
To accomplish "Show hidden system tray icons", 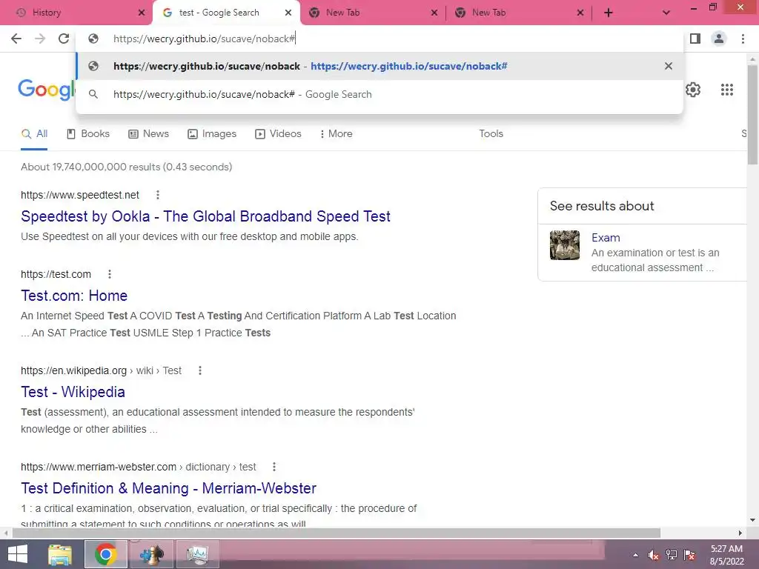I will pyautogui.click(x=635, y=555).
